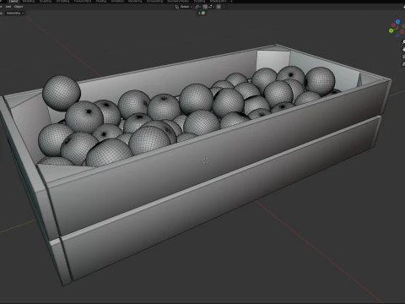Viewport: 405px width, 304px height.
Task: Switch to the Compositing workspace tab
Action: click(x=154, y=1)
